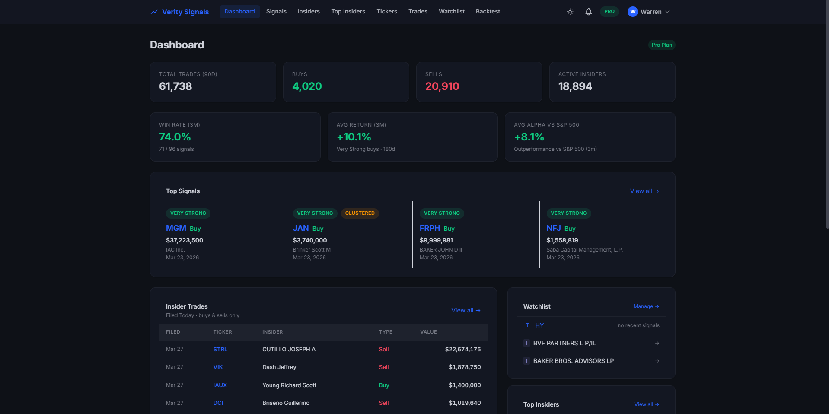Toggle the light/dark theme sun icon
The image size is (829, 414).
point(570,12)
